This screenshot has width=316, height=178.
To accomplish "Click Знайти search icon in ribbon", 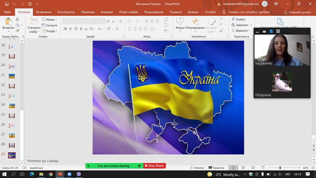I will click(233, 19).
